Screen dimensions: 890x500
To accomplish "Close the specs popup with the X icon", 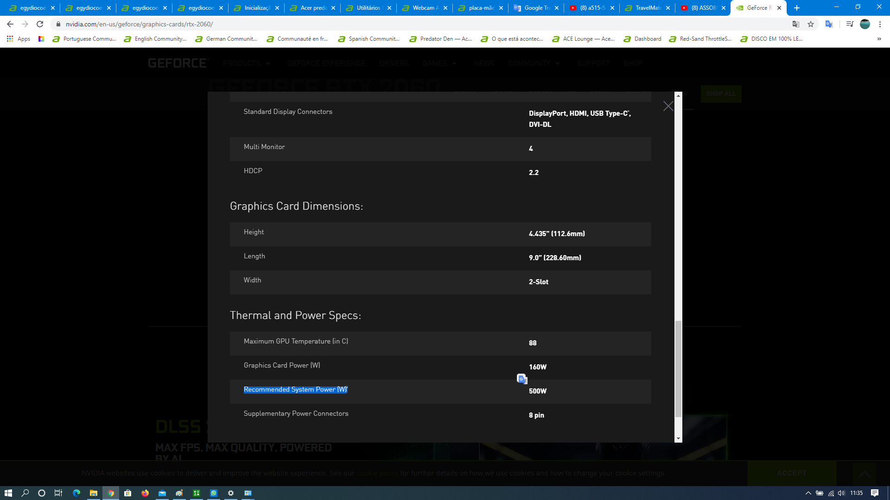I will pos(668,106).
